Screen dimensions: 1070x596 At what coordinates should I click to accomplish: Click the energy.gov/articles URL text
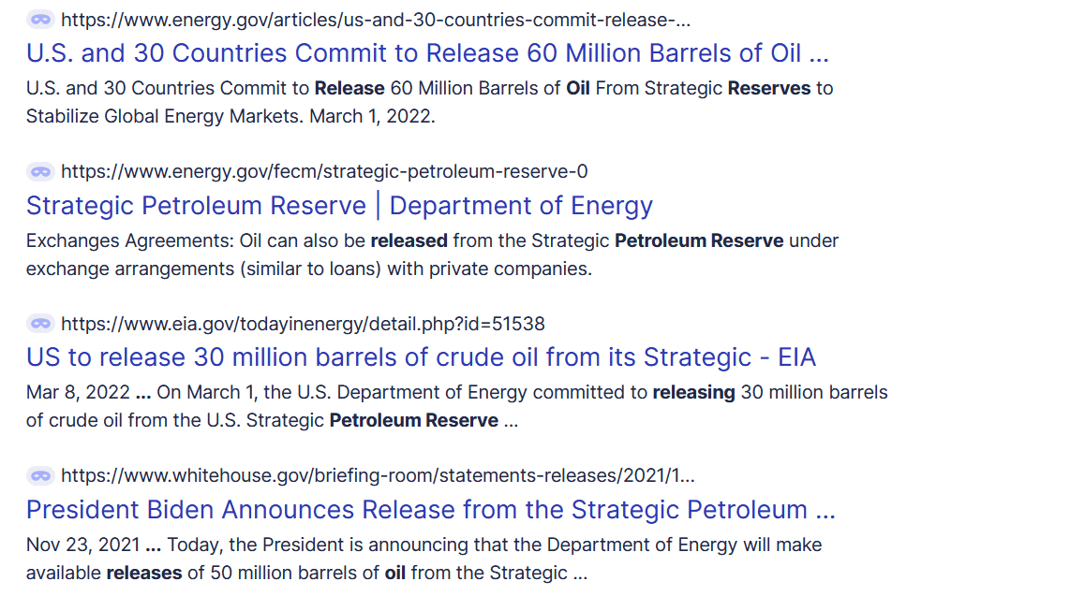[375, 20]
